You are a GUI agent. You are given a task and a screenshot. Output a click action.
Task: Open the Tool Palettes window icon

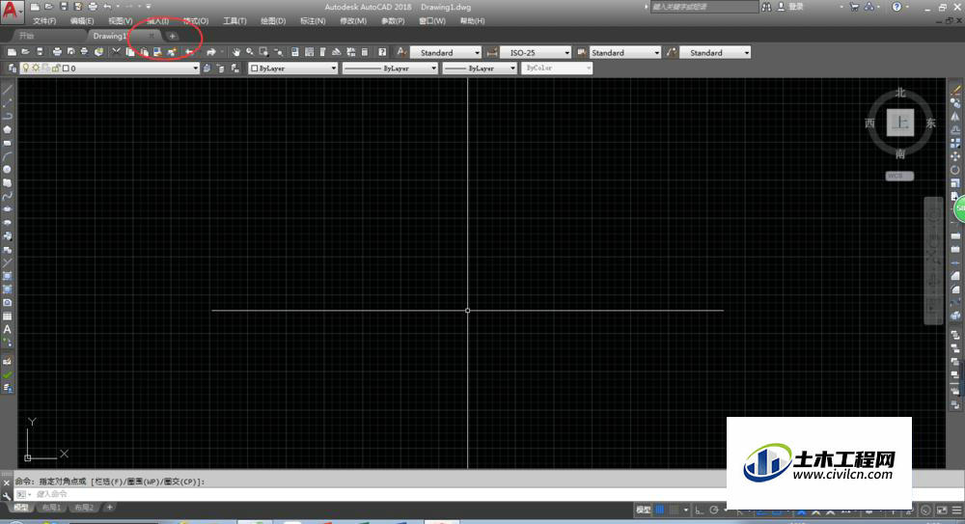coord(322,52)
